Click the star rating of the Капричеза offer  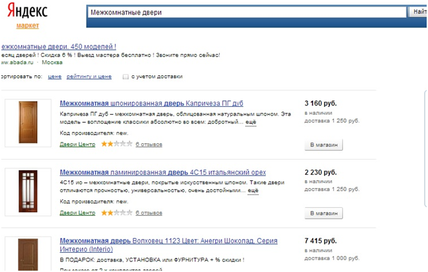tap(116, 144)
